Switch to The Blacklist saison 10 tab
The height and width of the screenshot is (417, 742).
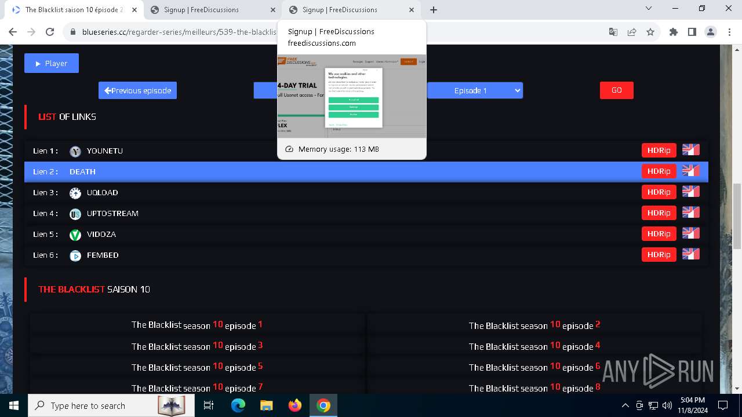[72, 10]
